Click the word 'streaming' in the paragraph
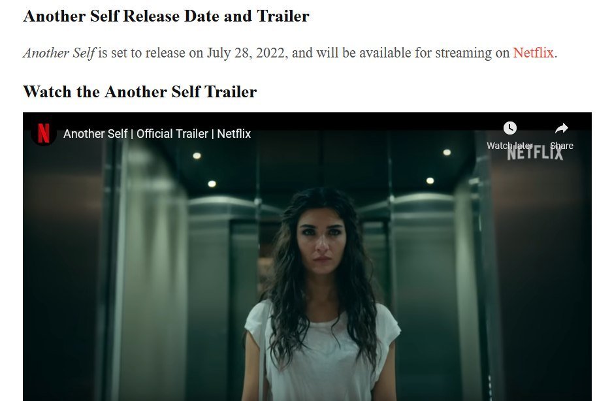612x401 pixels. [463, 53]
